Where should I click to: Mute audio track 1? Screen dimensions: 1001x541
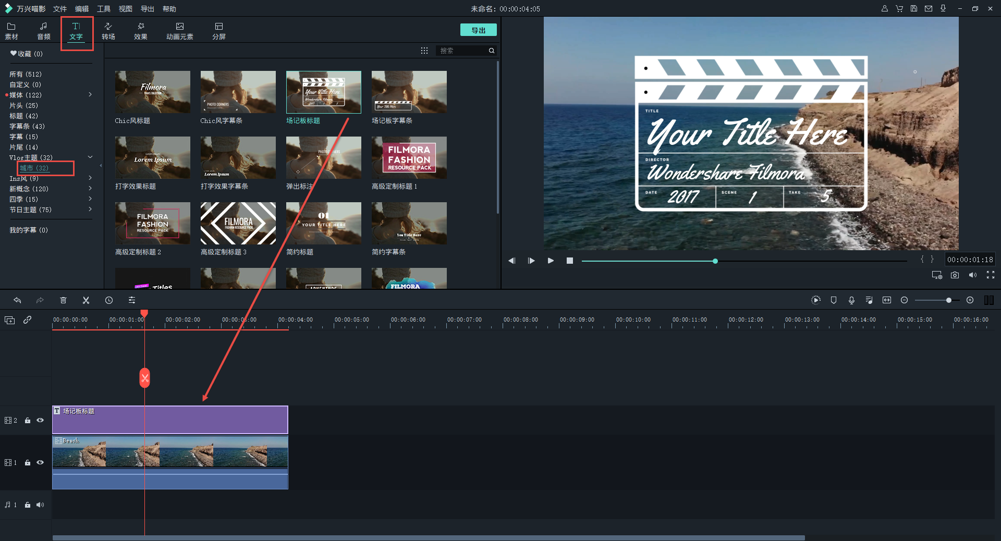pos(40,505)
